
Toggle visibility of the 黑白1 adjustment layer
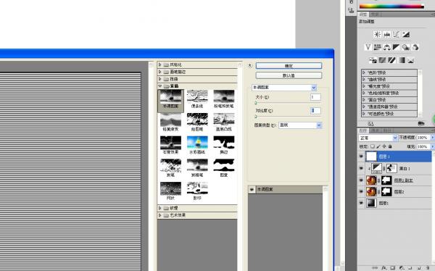(361, 168)
